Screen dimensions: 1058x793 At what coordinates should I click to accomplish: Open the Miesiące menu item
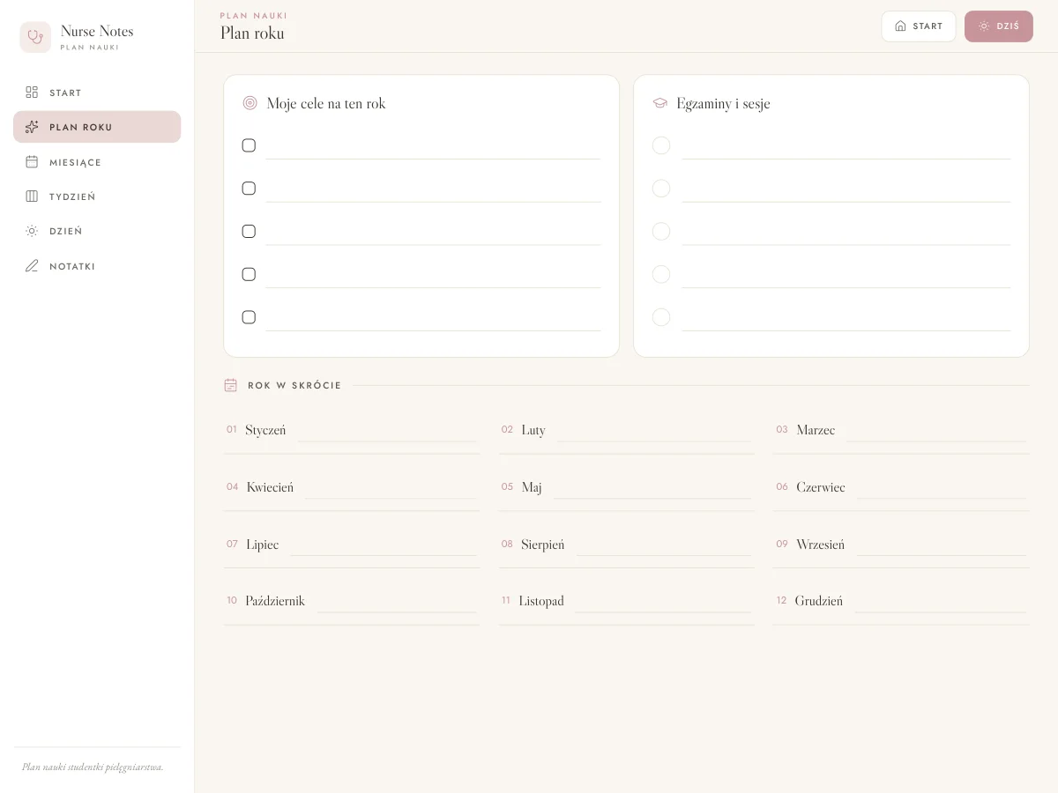click(x=97, y=162)
